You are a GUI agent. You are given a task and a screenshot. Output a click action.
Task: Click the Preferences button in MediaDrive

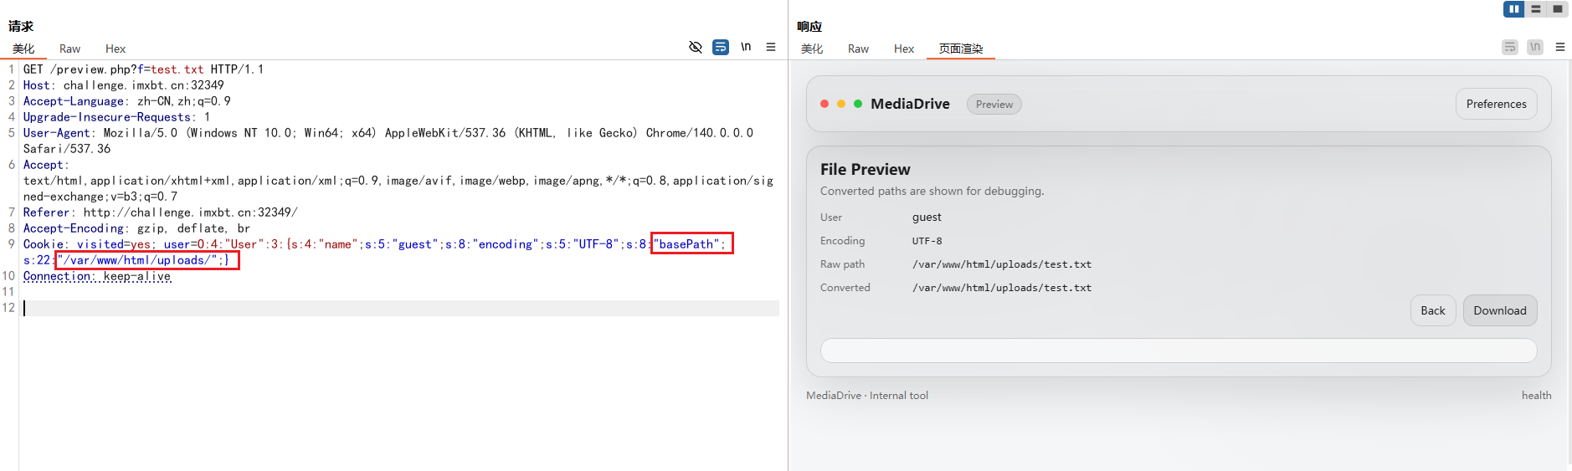click(1496, 104)
